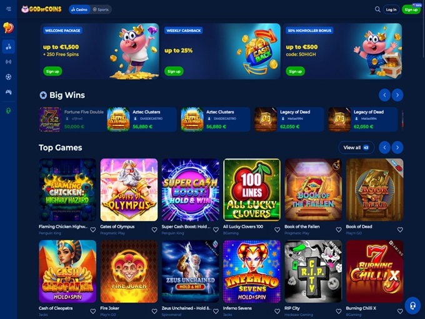Open the floating live chat support button
Image resolution: width=425 pixels, height=319 pixels.
point(412,306)
